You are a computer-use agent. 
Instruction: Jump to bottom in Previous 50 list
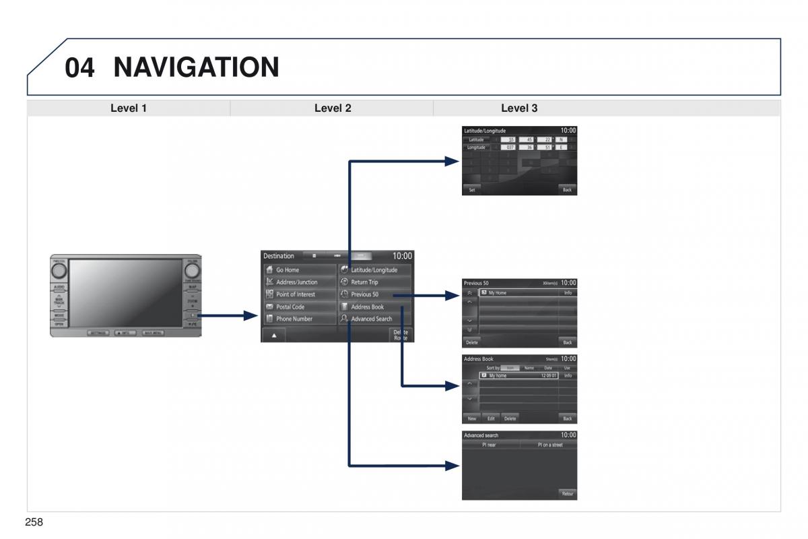[x=470, y=329]
